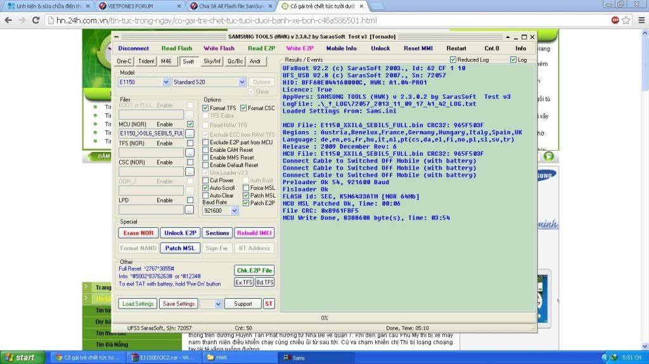Click Chk.E2P File button
649x364 pixels.
coord(254,270)
